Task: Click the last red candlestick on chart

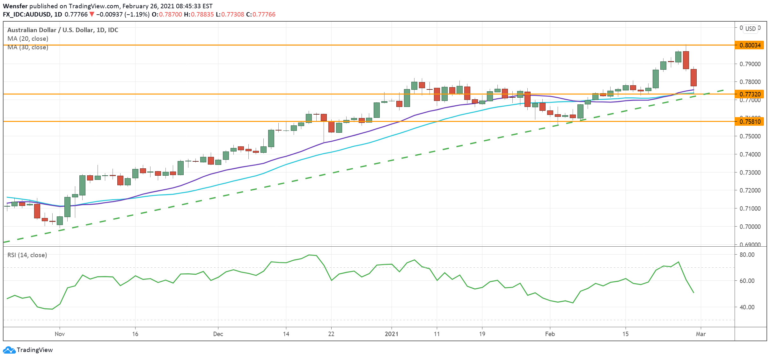Action: coord(693,77)
